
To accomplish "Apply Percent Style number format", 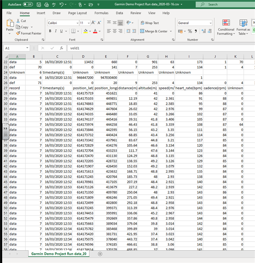I will pos(190,31).
